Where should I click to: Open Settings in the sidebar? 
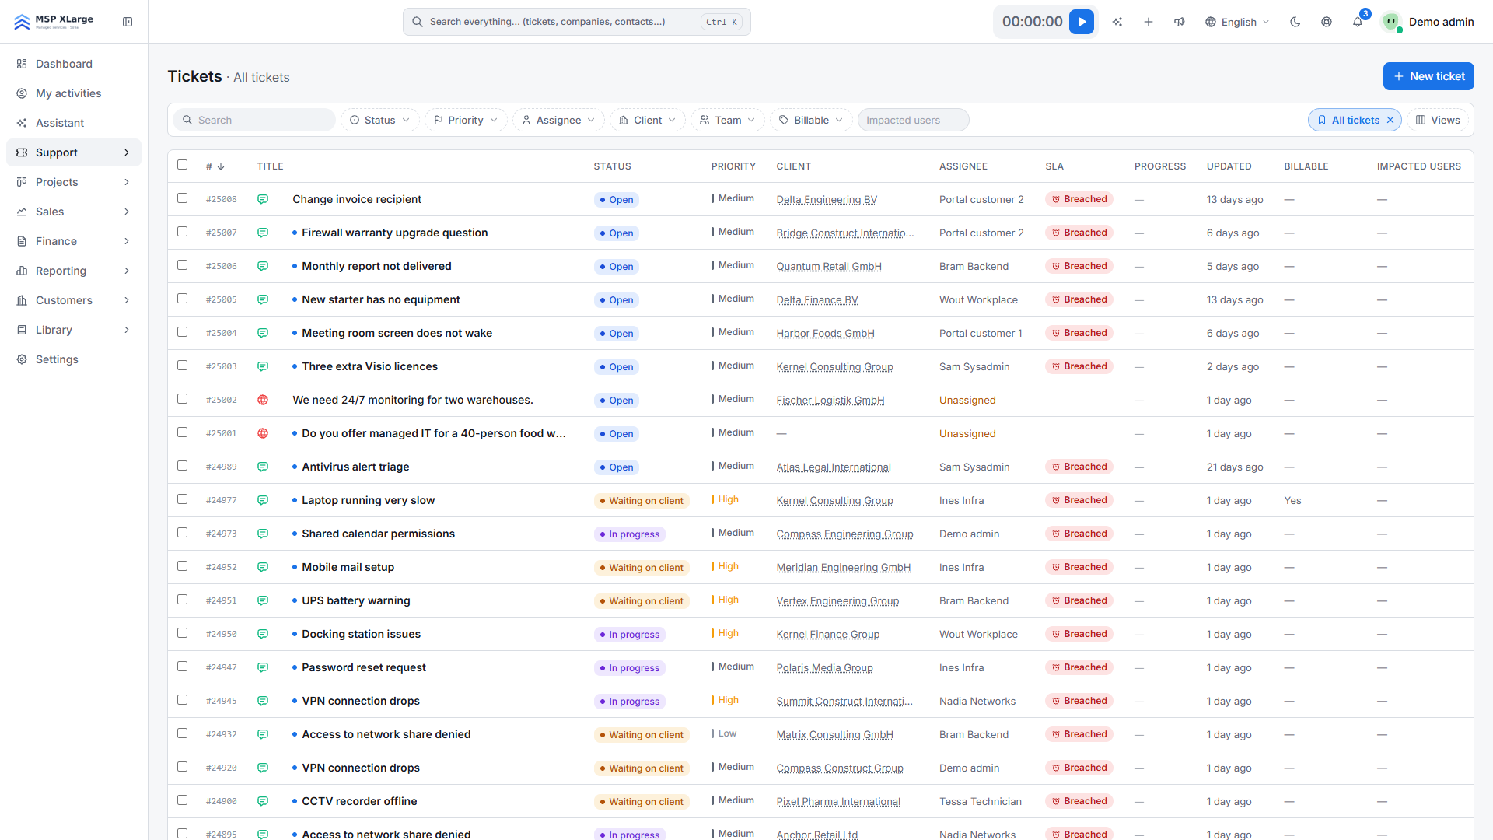(x=74, y=359)
